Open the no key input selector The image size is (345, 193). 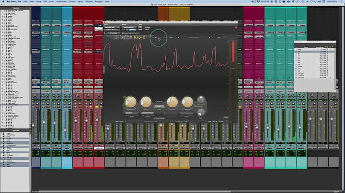click(x=114, y=33)
